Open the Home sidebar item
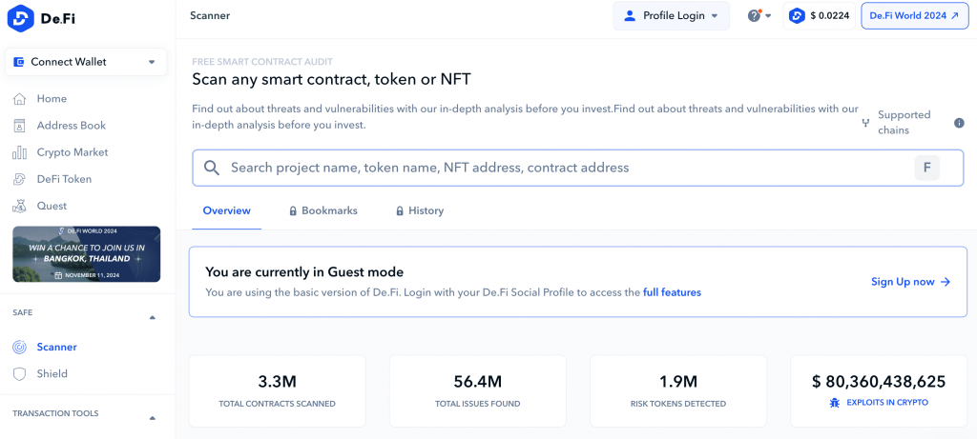 [x=52, y=99]
